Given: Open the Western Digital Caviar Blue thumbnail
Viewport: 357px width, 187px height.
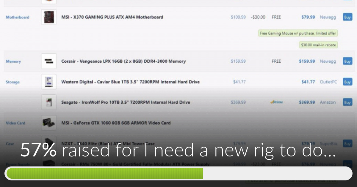Looking at the screenshot, I should (49, 82).
